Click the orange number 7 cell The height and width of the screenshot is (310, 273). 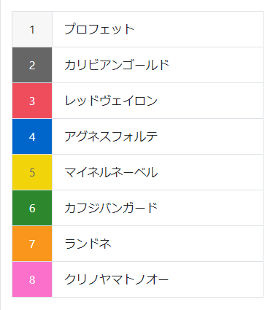[32, 244]
